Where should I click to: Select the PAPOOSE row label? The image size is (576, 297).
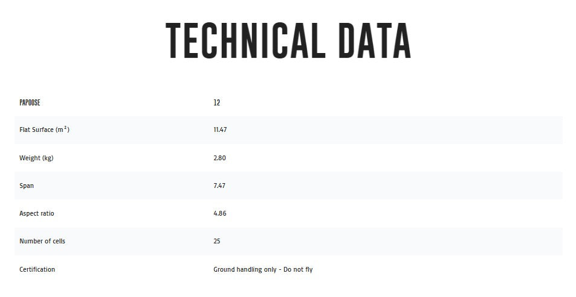point(30,102)
